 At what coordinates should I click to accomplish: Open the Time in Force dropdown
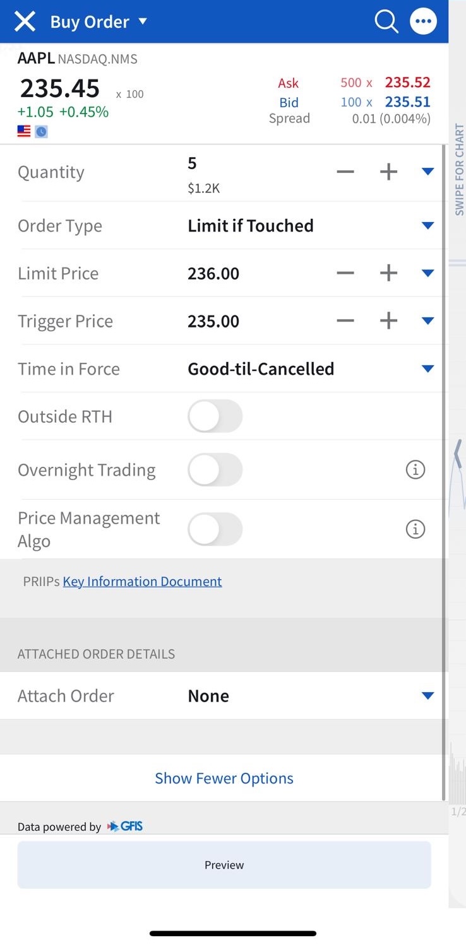click(427, 369)
